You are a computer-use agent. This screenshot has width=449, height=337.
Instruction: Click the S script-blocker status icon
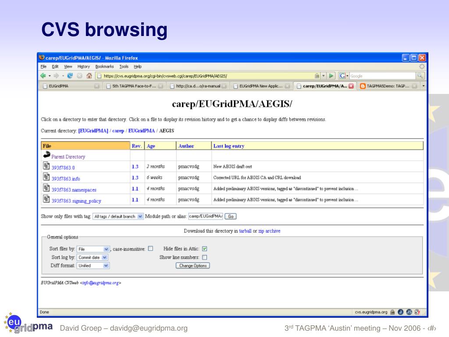(x=417, y=312)
